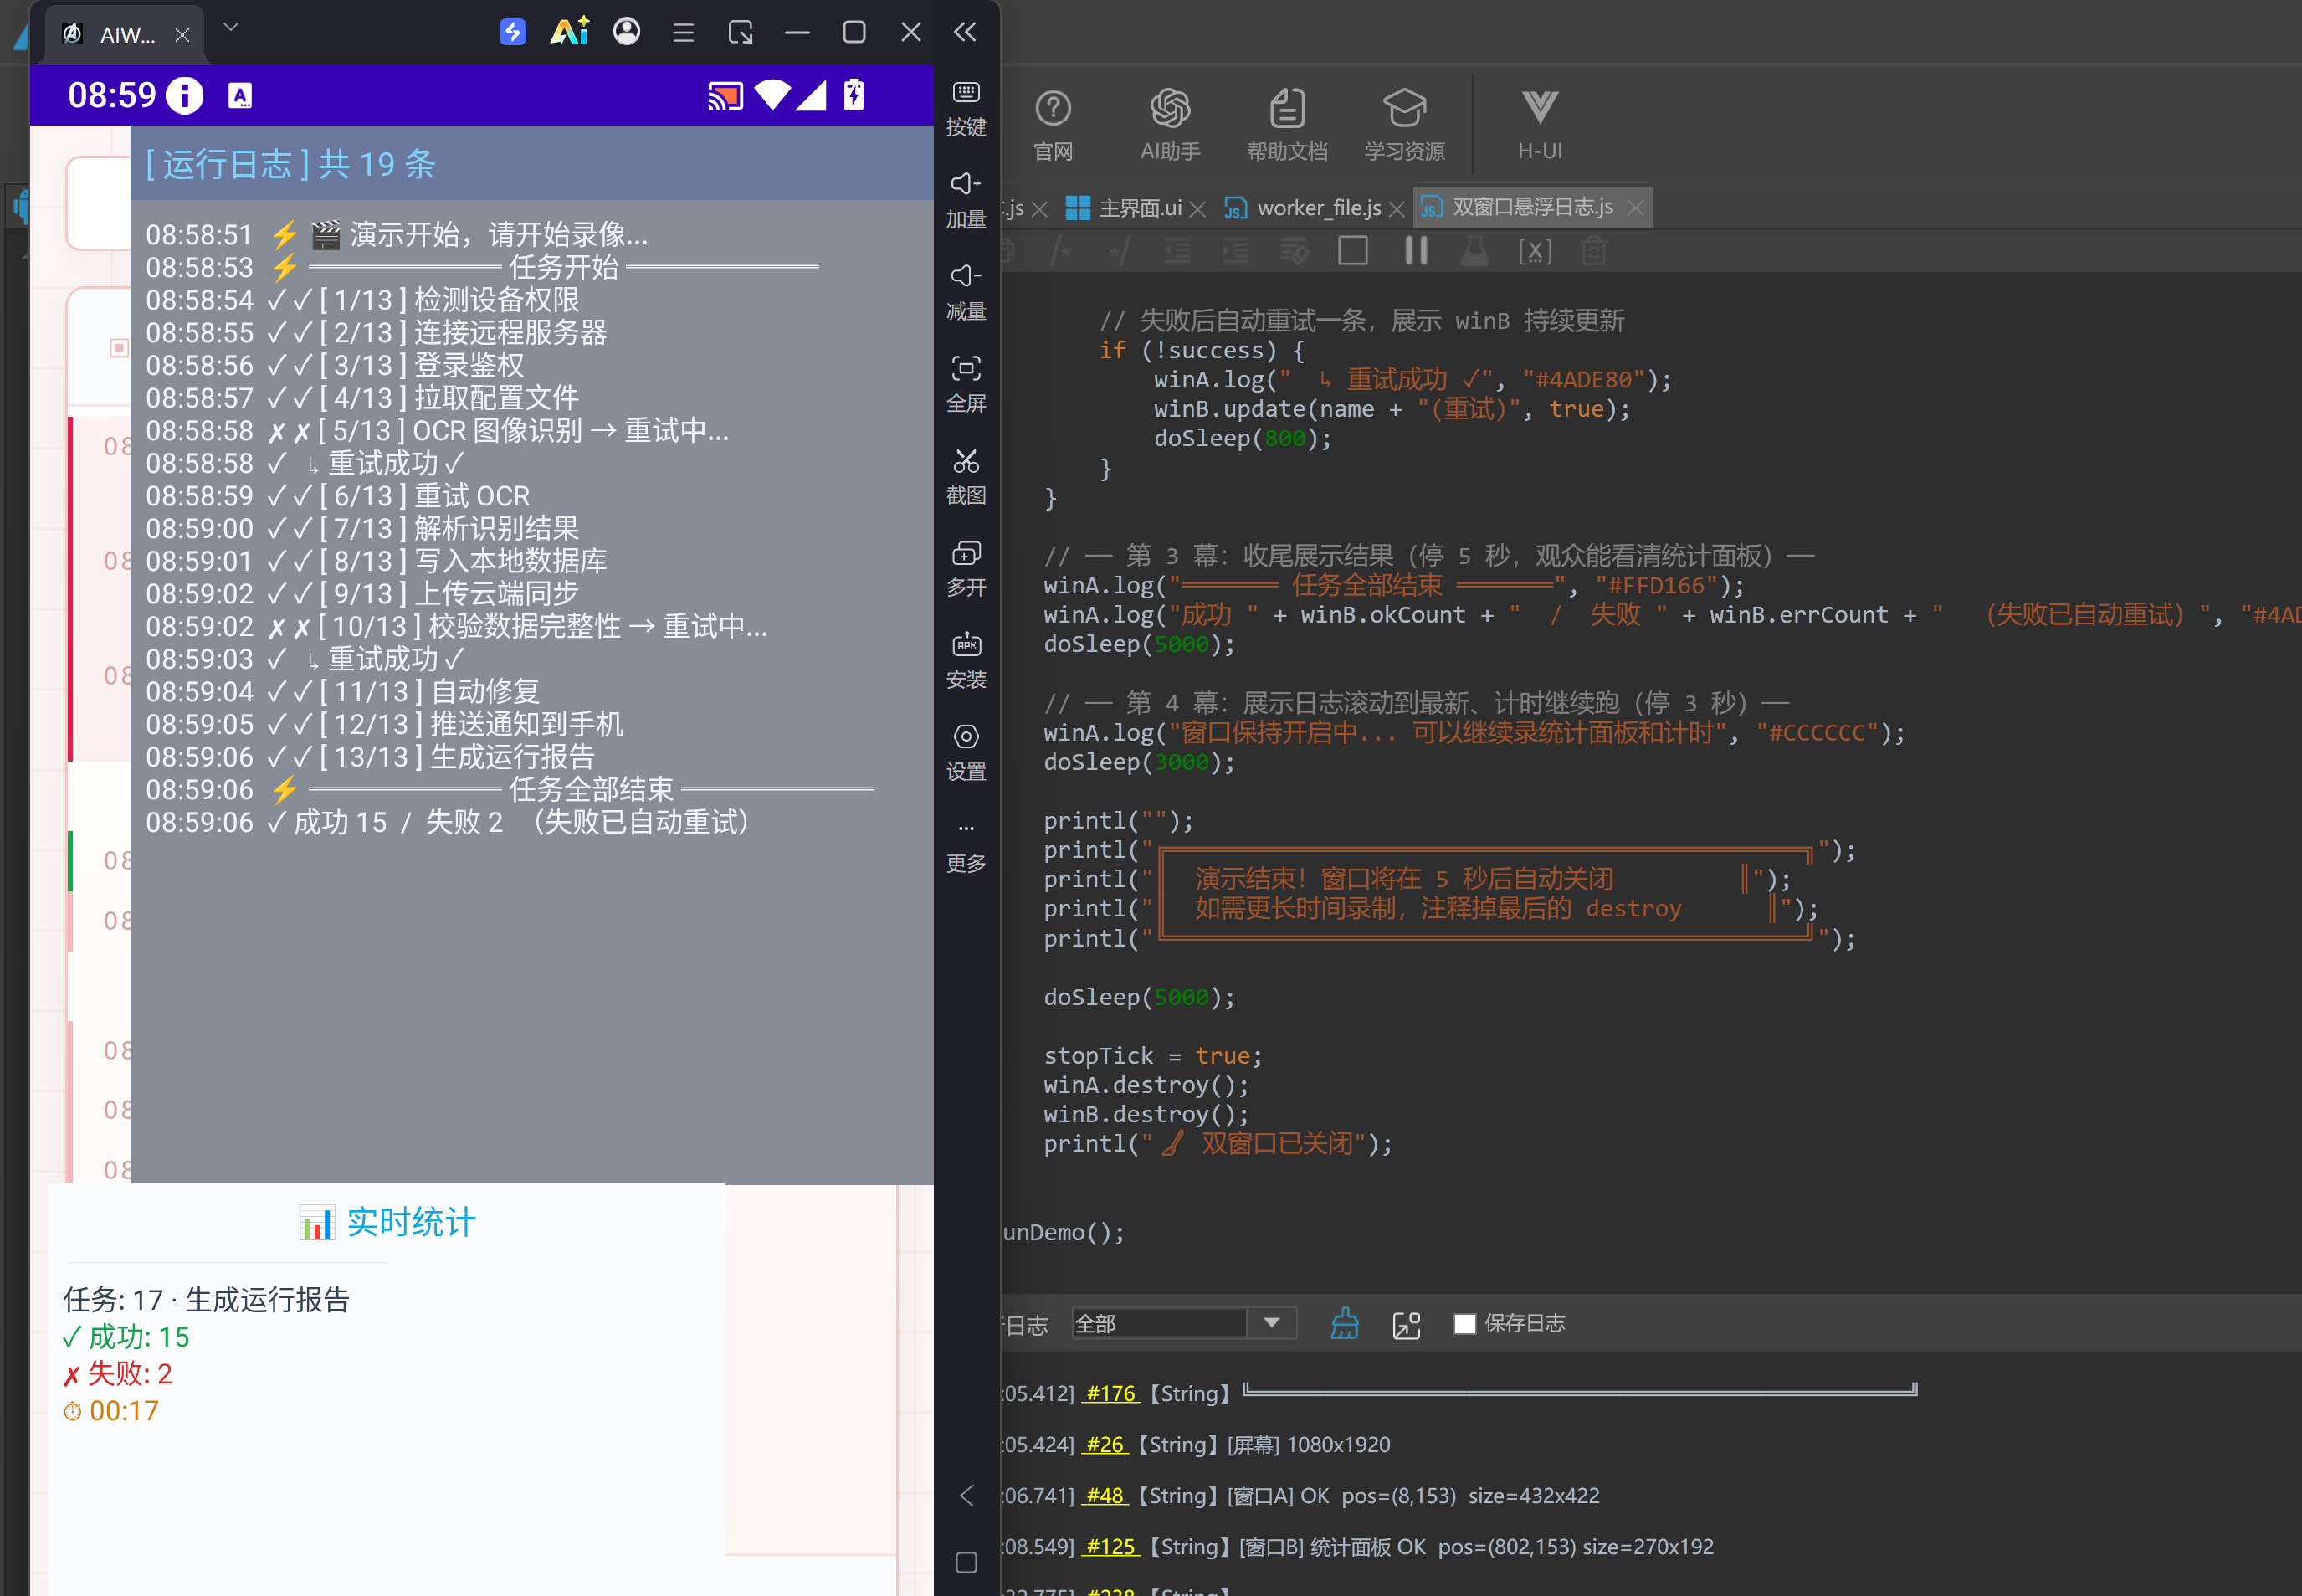Open log link #125
The height and width of the screenshot is (1596, 2302).
pos(1111,1546)
